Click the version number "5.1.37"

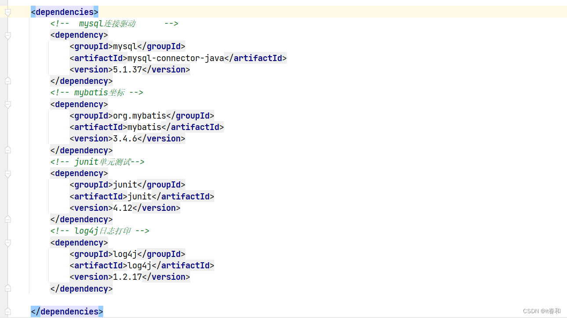[127, 69]
